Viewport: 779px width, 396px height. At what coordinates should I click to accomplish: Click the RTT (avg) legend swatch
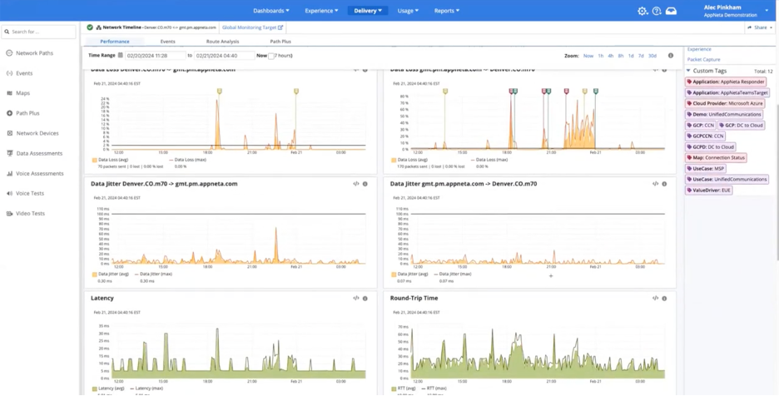point(394,389)
